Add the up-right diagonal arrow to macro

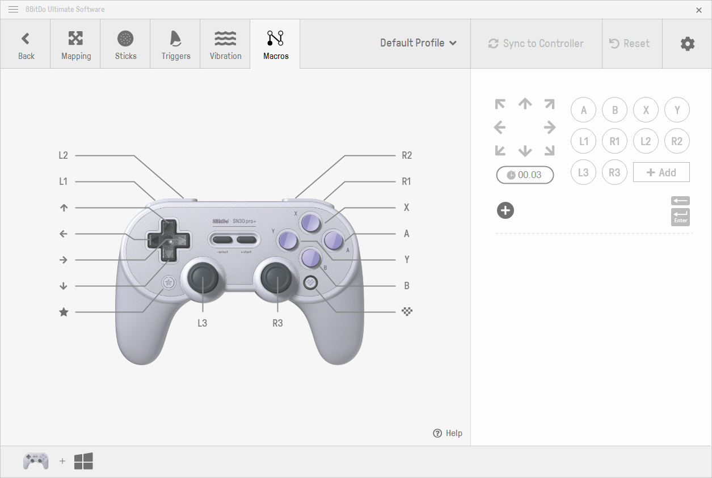[x=549, y=104]
